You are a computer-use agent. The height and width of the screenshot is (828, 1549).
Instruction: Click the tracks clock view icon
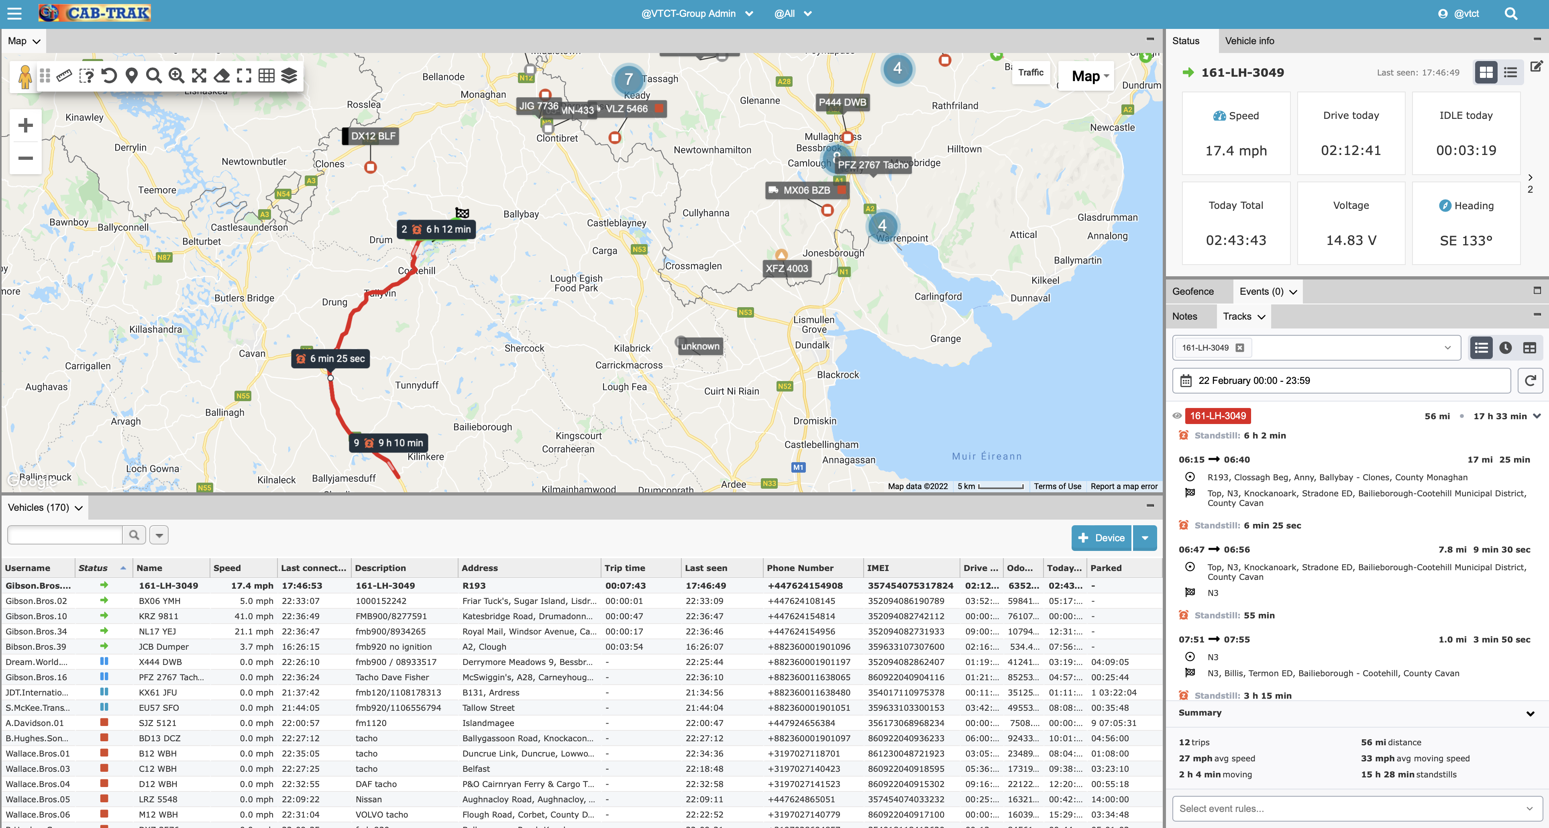point(1505,348)
